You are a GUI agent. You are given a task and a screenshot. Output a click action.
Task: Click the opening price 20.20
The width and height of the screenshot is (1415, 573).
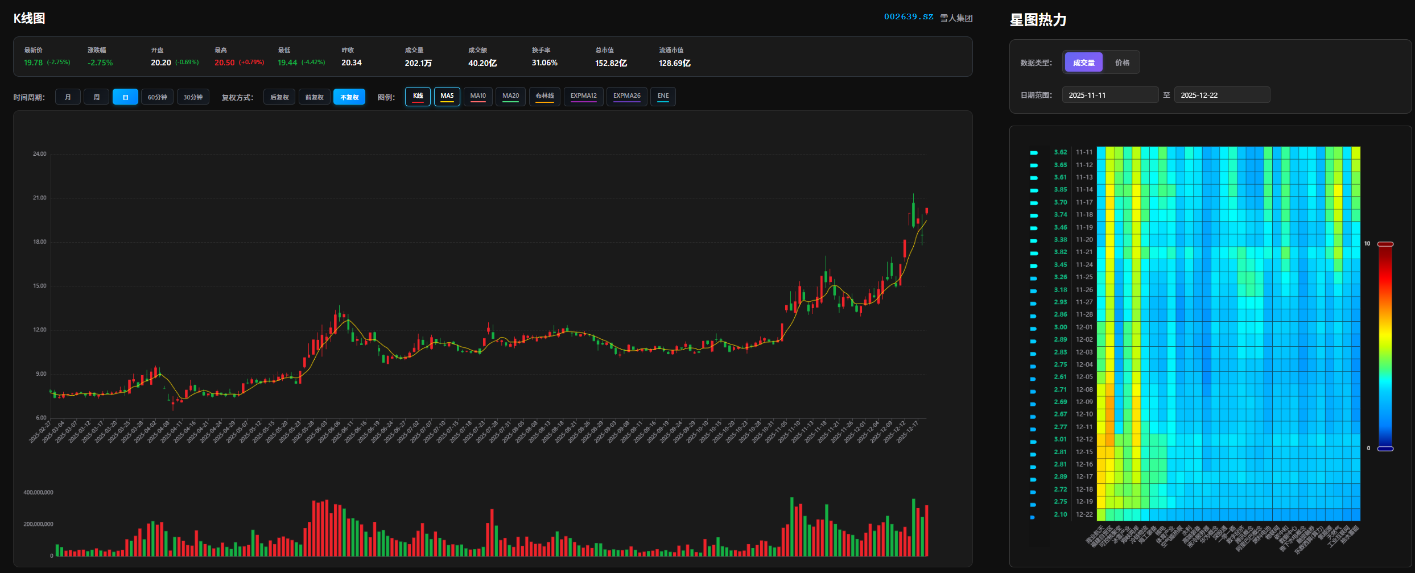click(160, 63)
